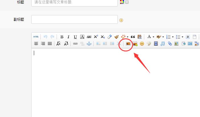Open the font color dropdown arrow
This screenshot has width=200, height=117.
tap(153, 37)
